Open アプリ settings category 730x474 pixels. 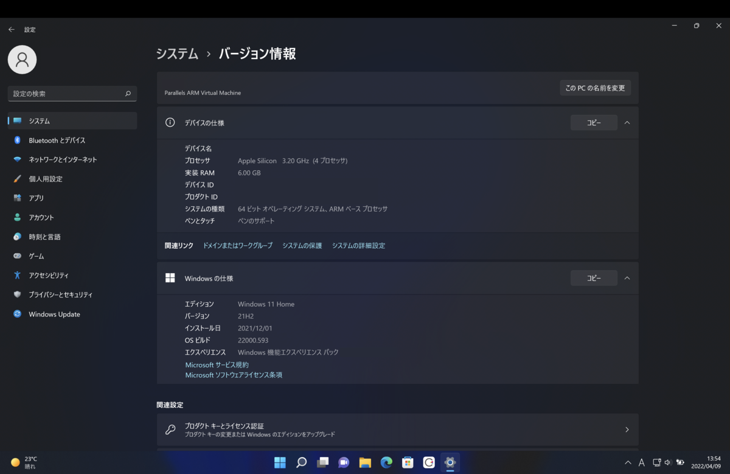pyautogui.click(x=72, y=198)
